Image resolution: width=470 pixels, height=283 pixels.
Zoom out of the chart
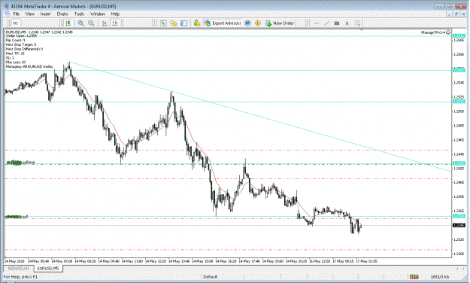coord(91,23)
